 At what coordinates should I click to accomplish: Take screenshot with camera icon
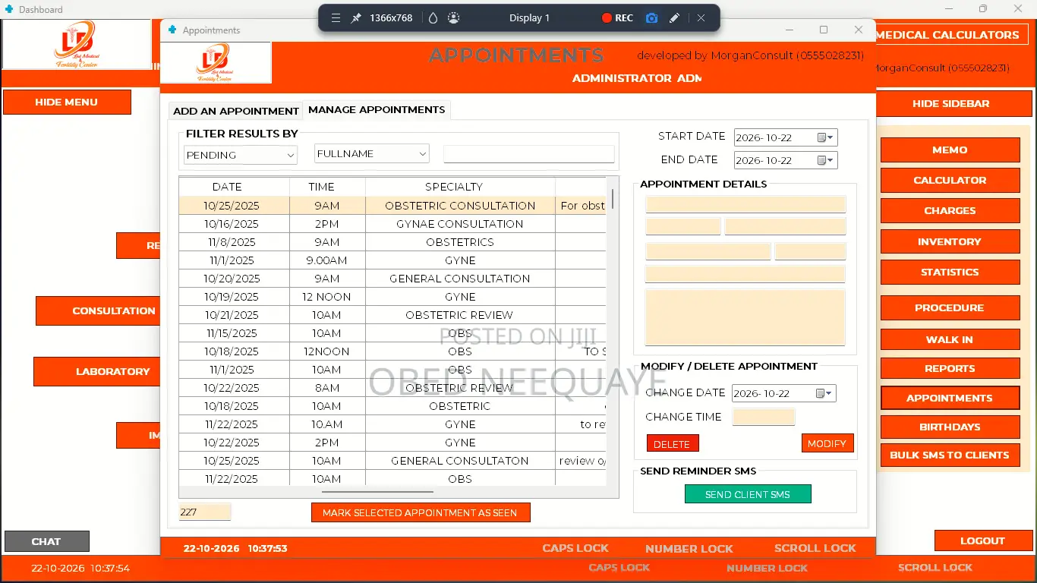pyautogui.click(x=651, y=18)
